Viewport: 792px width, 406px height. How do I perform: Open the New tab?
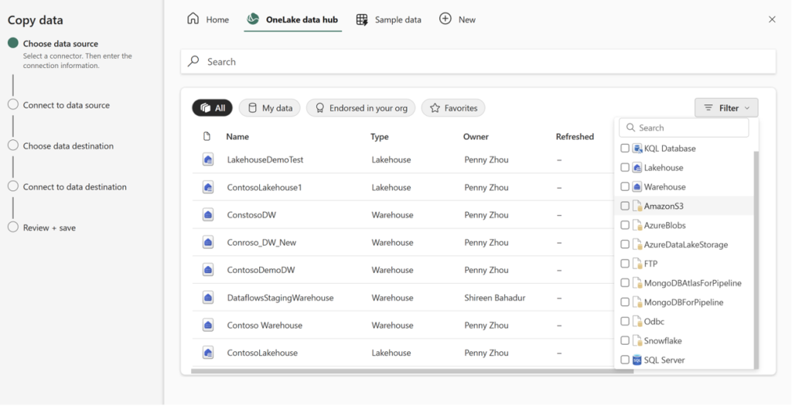[457, 19]
